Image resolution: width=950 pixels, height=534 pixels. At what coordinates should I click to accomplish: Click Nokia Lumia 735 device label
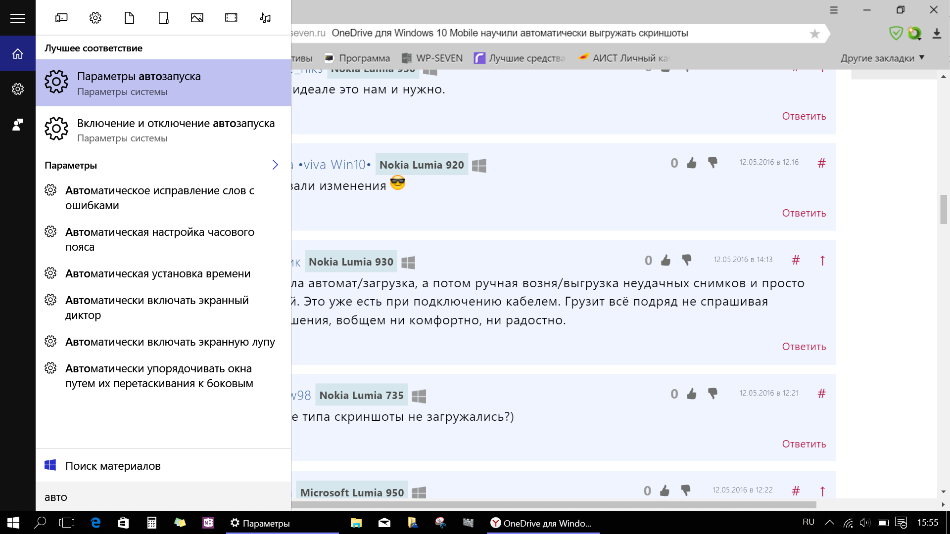(x=361, y=396)
